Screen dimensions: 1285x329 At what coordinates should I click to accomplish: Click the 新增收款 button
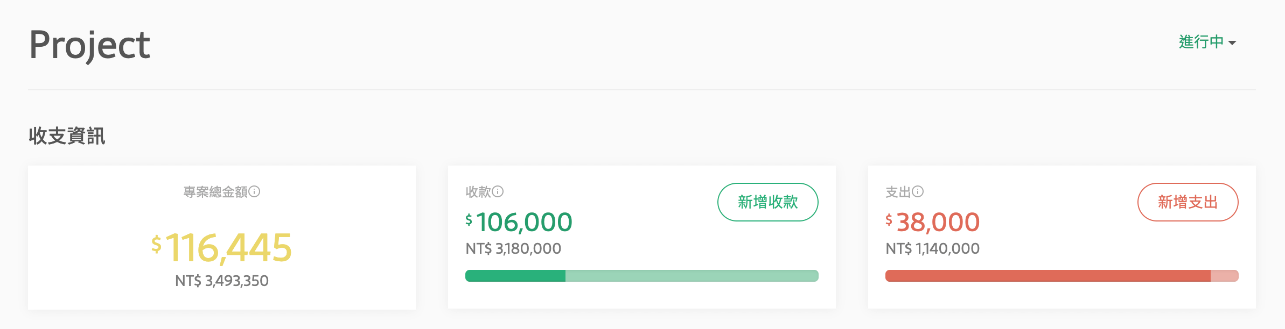[x=767, y=202]
